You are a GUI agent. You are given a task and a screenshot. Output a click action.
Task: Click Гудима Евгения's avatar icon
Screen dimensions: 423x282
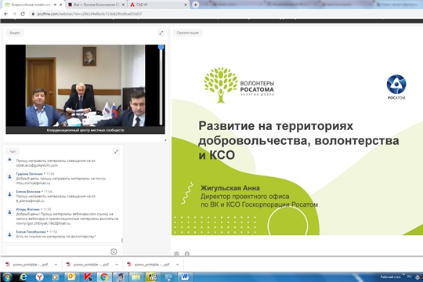pos(9,176)
